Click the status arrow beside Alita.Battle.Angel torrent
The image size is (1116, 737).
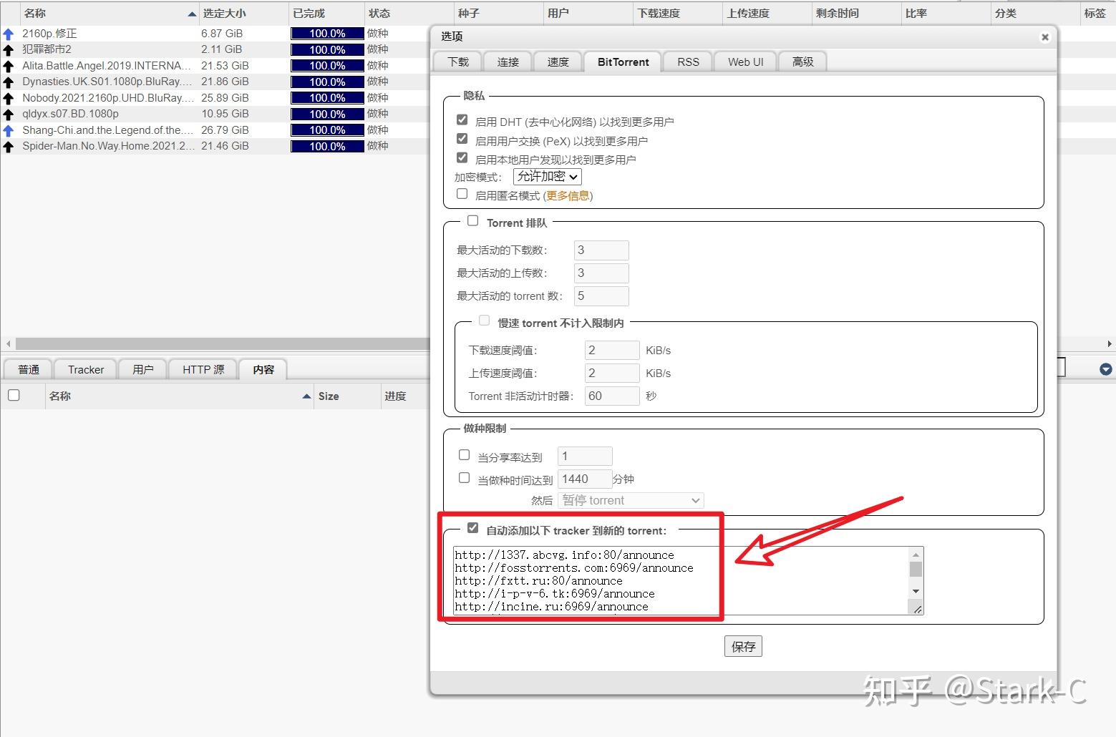(8, 65)
